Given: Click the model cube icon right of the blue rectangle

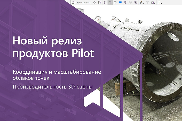Looking at the screenshot, I should [125, 3].
